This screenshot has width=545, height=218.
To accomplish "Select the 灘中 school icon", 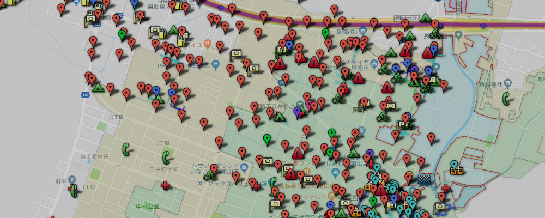I will 73,180.
